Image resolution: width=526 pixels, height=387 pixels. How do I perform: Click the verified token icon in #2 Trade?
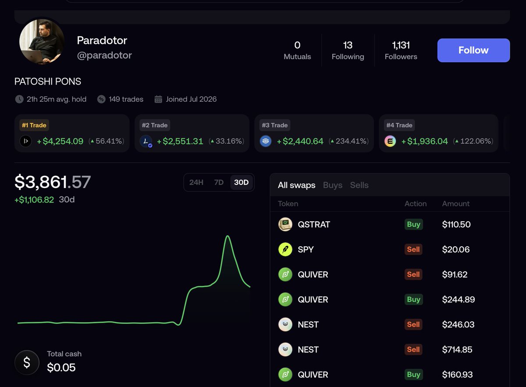(x=146, y=141)
